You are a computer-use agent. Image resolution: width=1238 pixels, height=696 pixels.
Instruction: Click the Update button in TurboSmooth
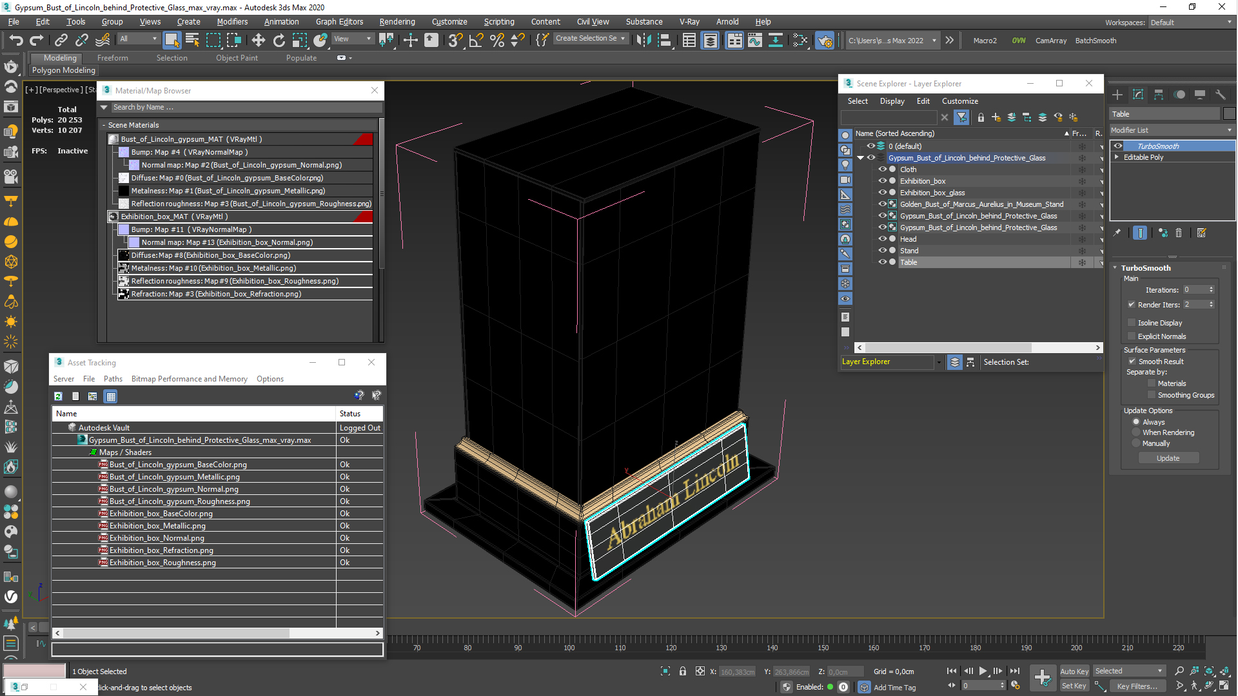1168,458
